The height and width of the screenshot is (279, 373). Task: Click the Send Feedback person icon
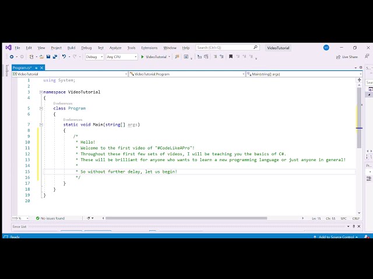click(367, 56)
